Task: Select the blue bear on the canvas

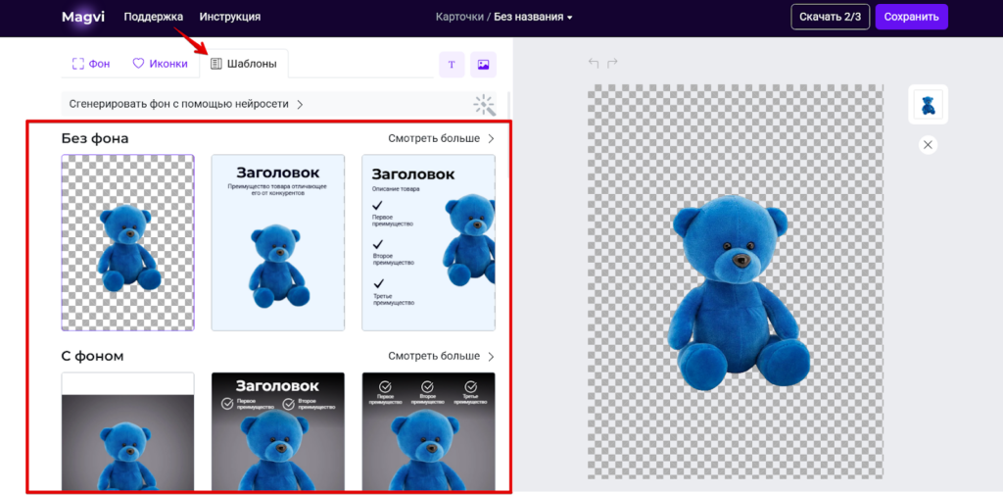Action: tap(739, 291)
